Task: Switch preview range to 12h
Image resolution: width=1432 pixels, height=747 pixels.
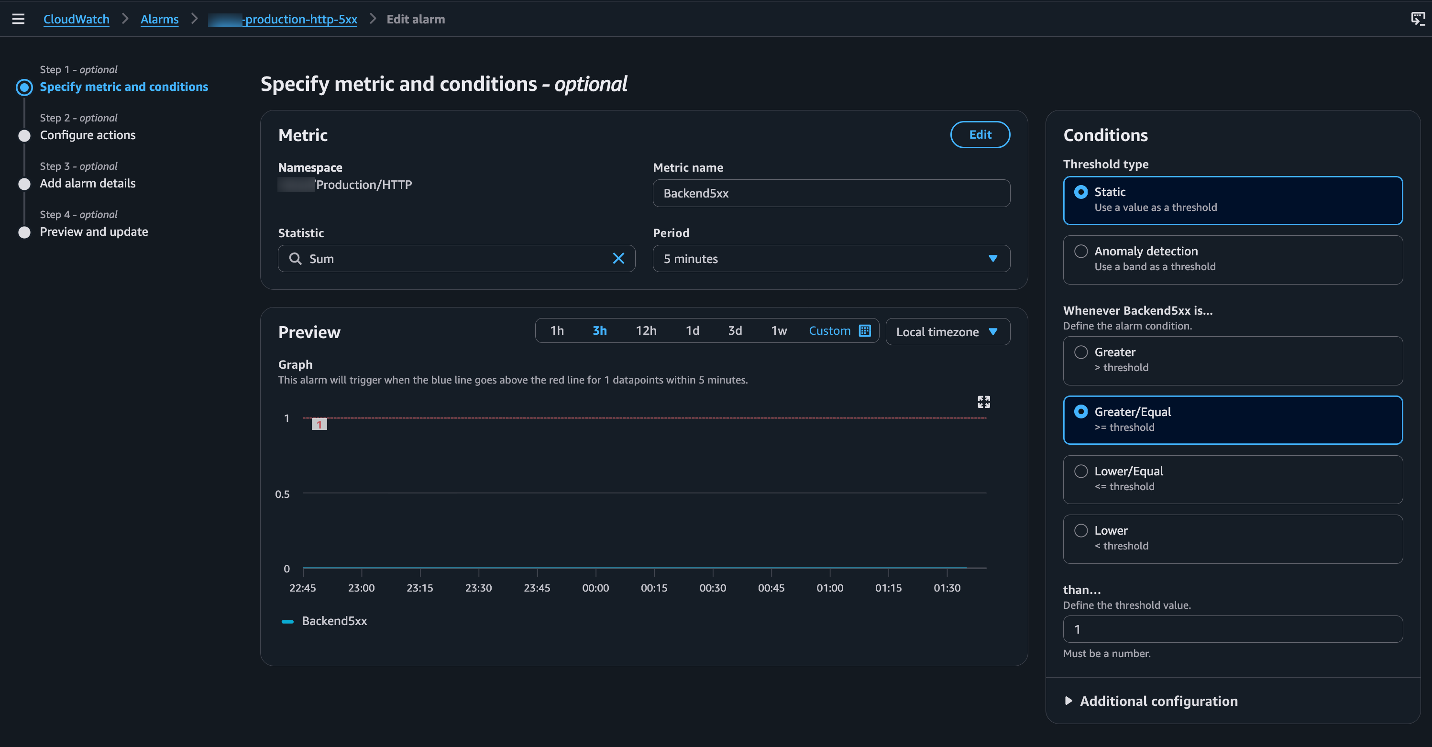Action: click(646, 331)
